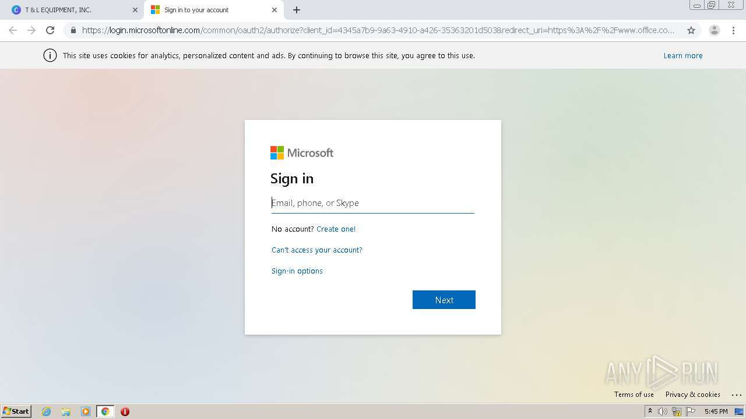This screenshot has width=746, height=419.
Task: Bookmark this page with the star icon
Action: 691,30
